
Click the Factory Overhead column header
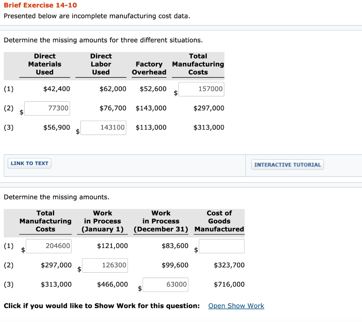click(149, 68)
